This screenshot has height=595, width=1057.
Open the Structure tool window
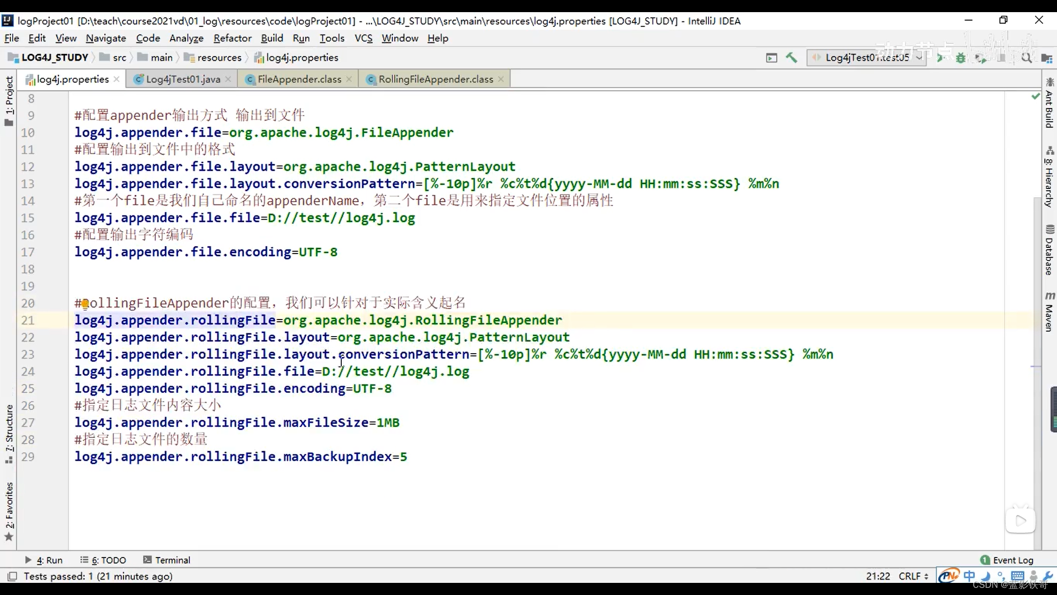[9, 434]
